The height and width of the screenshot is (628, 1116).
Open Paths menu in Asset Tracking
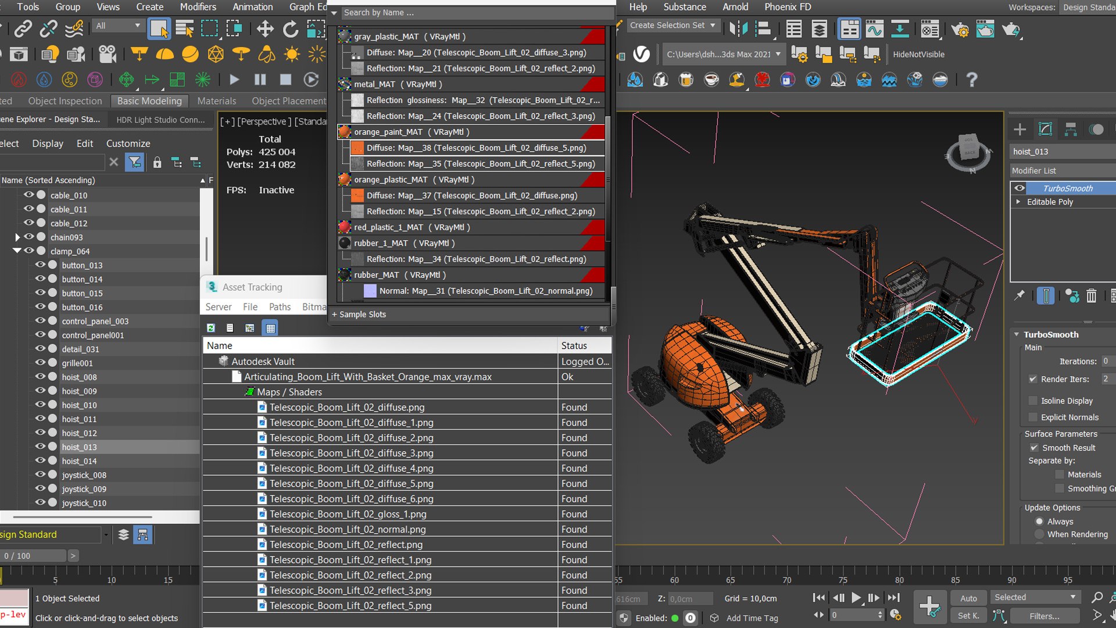(x=280, y=307)
